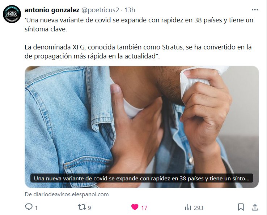
Task: Click the like count number 17
Action: coord(144,208)
